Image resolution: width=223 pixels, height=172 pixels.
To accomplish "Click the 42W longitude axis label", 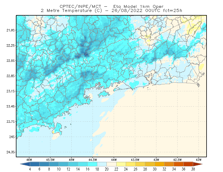I will (198, 160).
